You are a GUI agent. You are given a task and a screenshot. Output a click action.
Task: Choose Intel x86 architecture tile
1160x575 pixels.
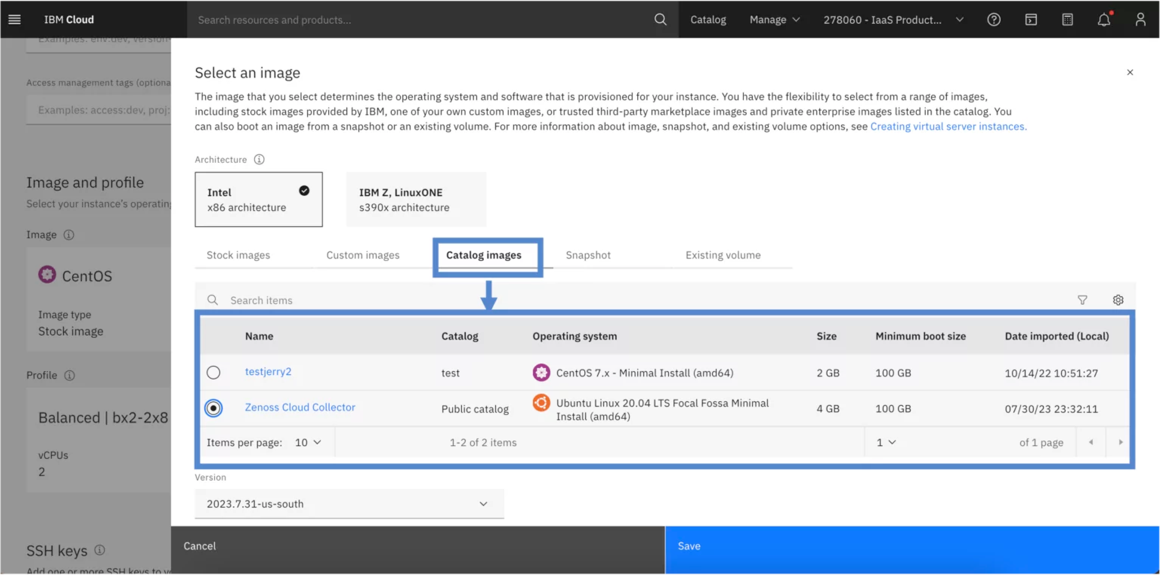(x=258, y=199)
